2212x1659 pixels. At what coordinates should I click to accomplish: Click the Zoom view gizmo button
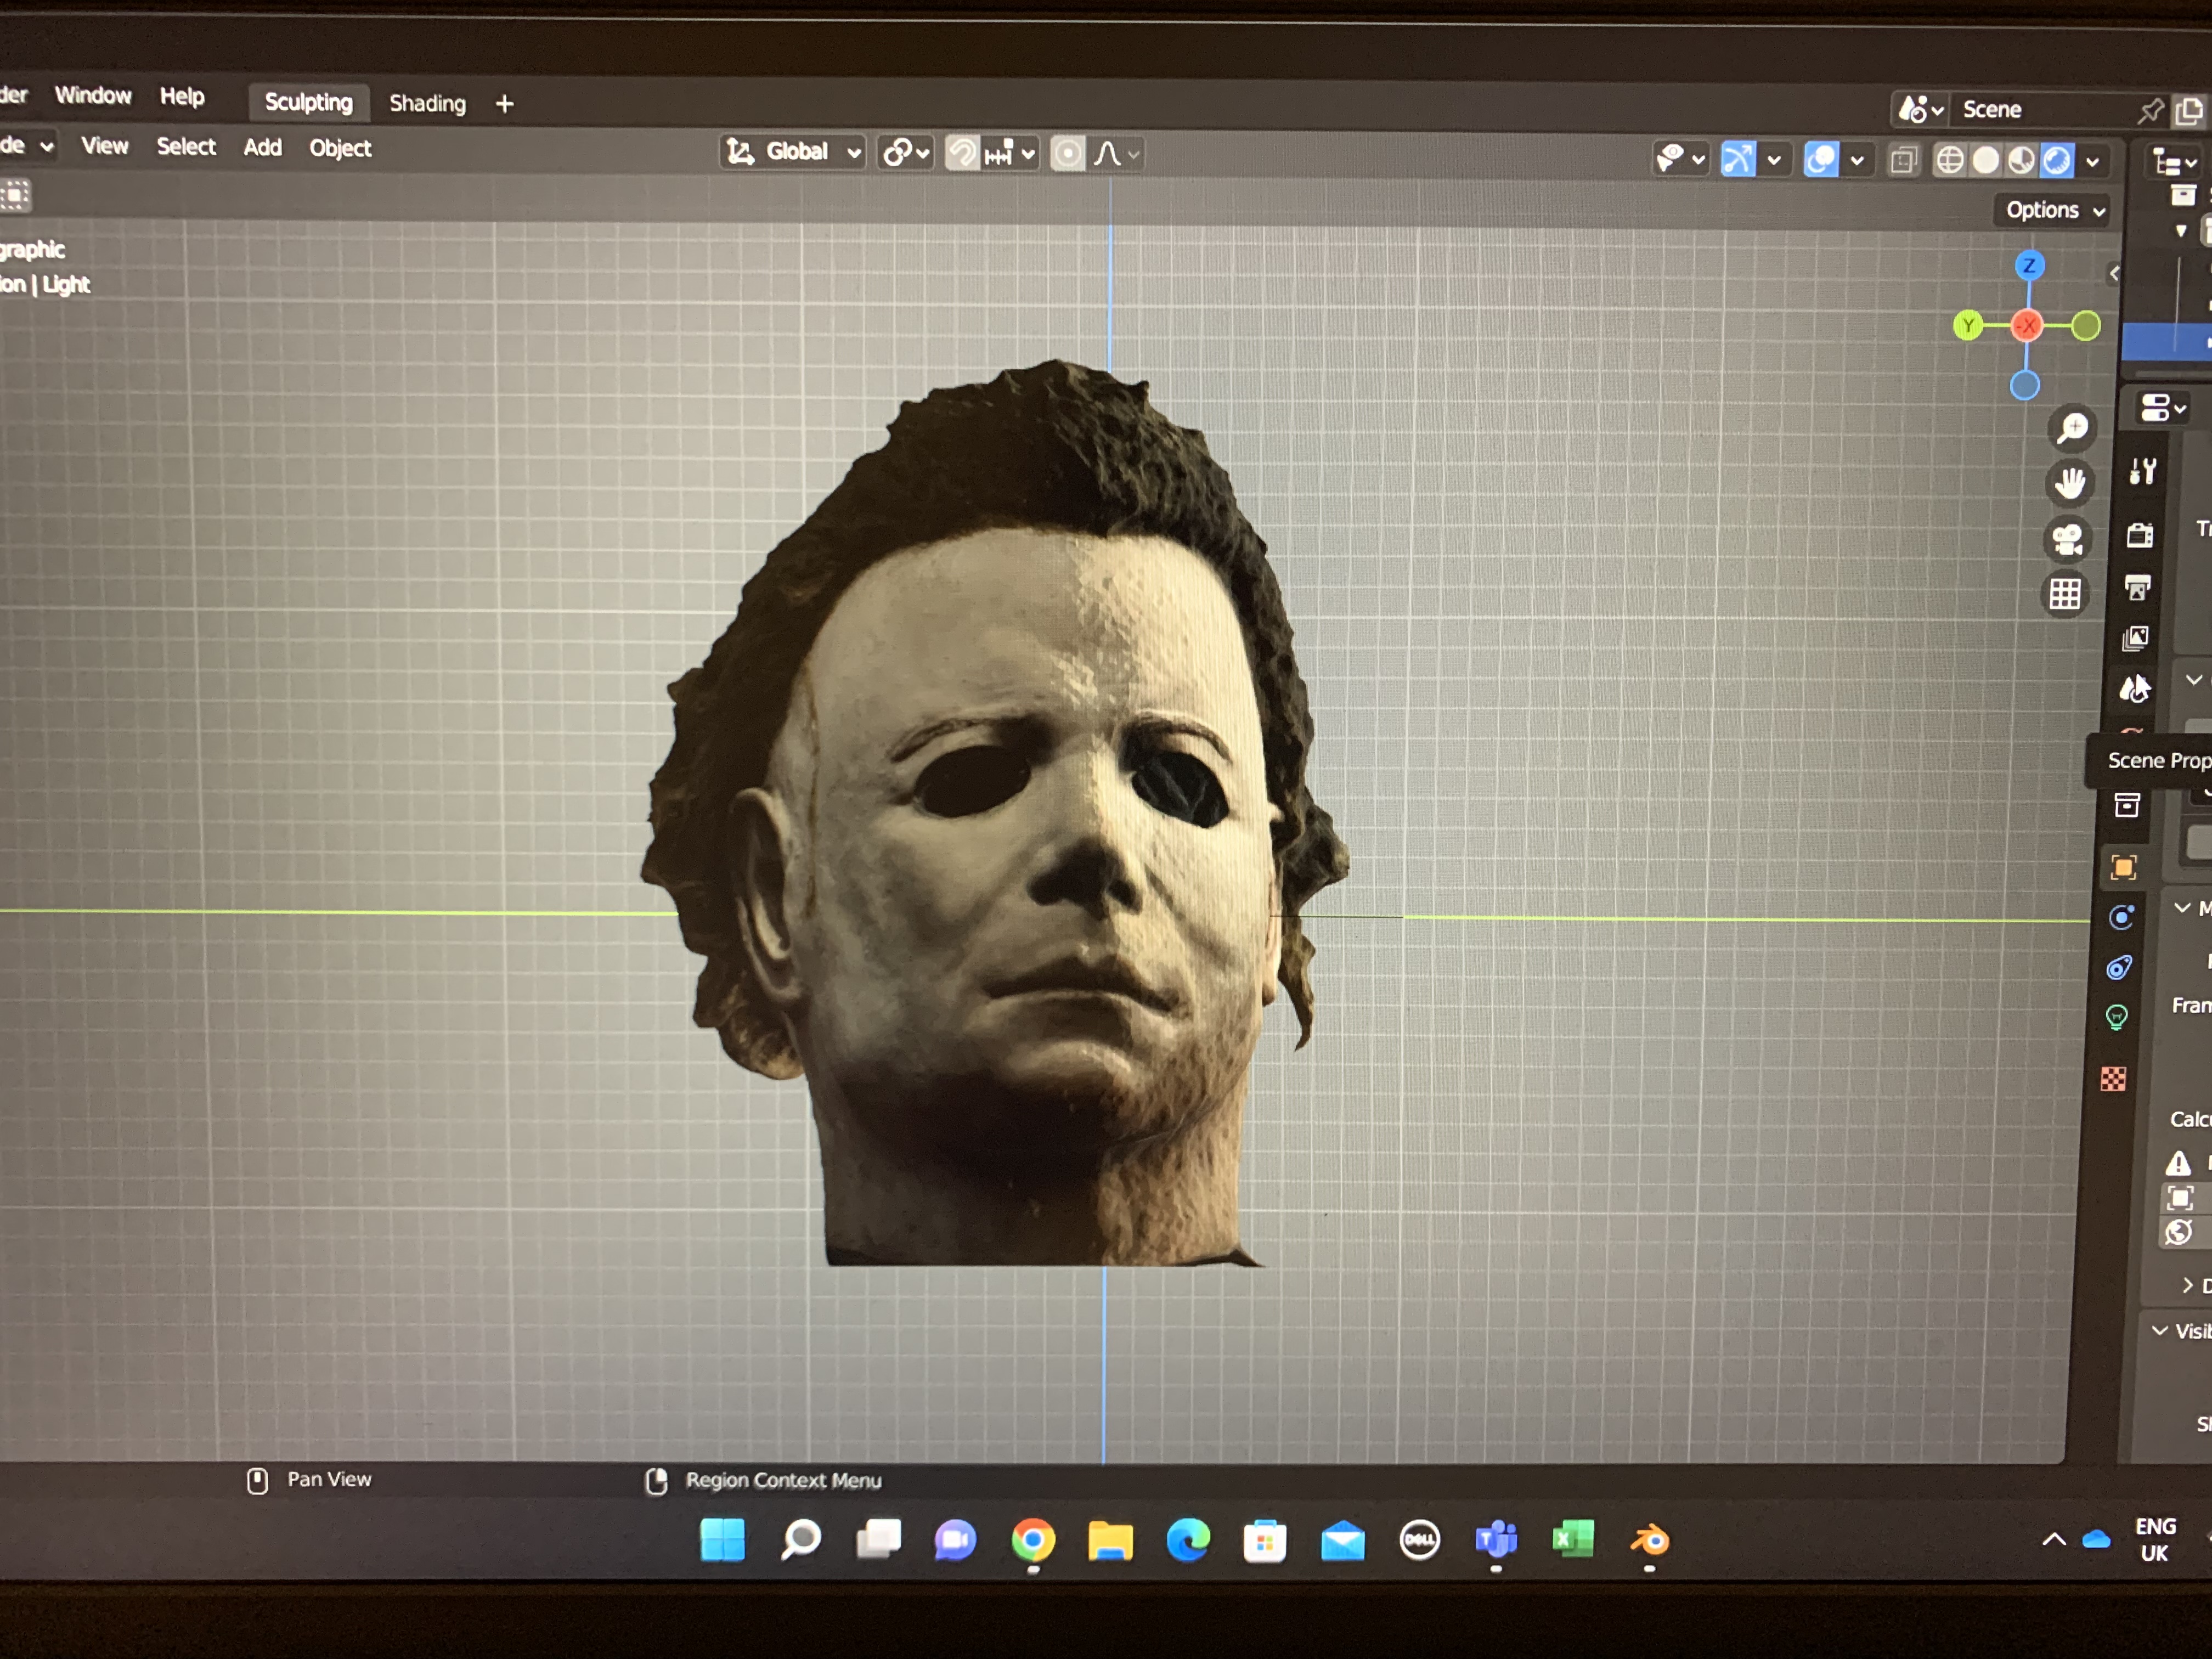point(2073,428)
